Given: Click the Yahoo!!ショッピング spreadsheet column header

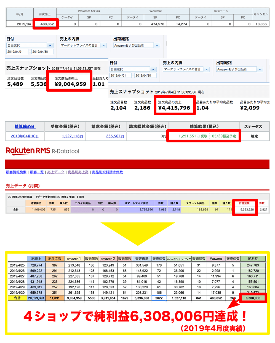Looking at the screenshot, I should tap(179, 259).
